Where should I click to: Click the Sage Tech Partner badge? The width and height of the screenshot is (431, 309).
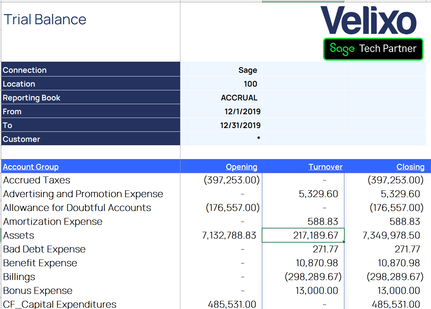[373, 49]
